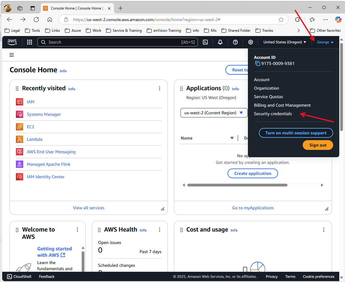Open the AWS services grid menu

29,42
